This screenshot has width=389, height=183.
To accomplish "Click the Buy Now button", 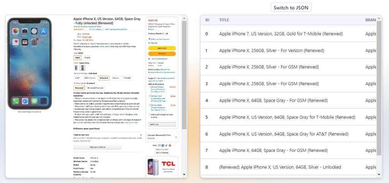I will pyautogui.click(x=162, y=54).
